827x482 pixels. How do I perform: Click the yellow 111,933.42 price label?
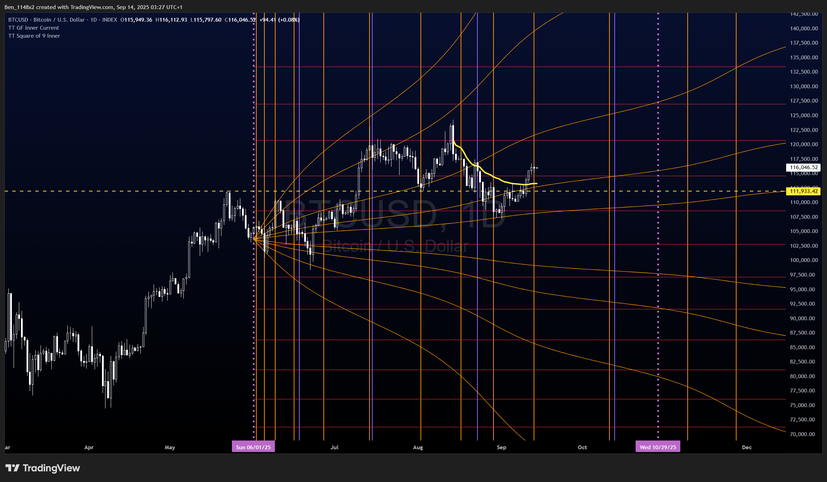click(804, 191)
